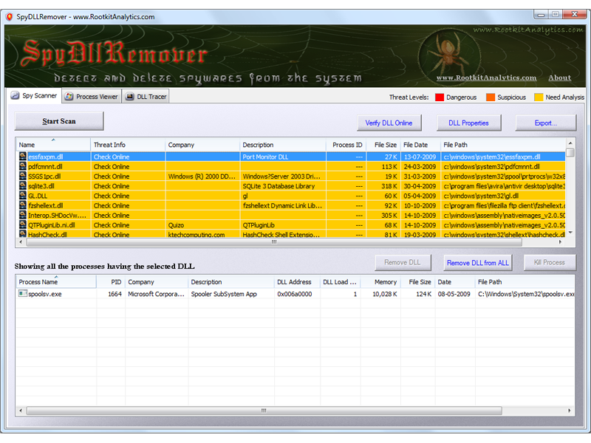Click the GL.DLL file icon
Screen dimensions: 591x443
coord(23,196)
